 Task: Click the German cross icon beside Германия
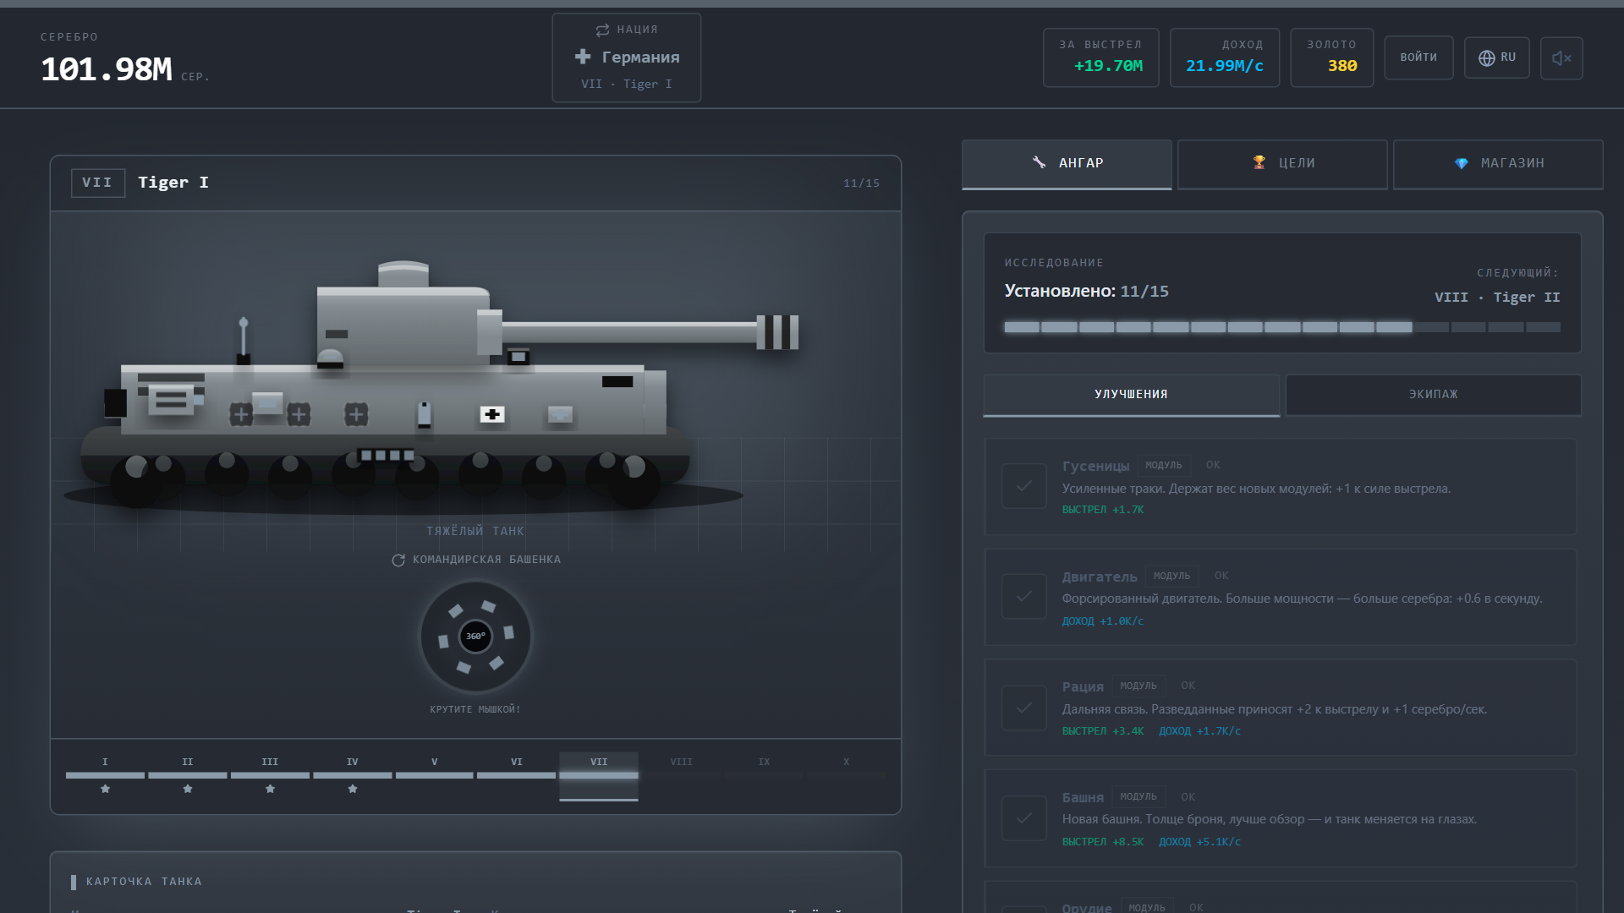pyautogui.click(x=583, y=57)
